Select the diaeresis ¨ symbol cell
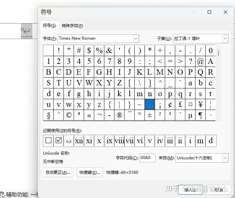 click(x=58, y=115)
